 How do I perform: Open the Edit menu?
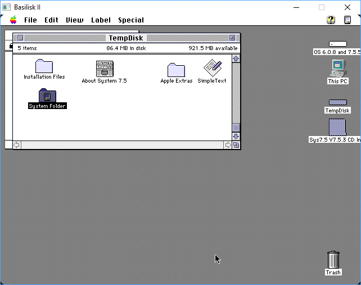(51, 20)
